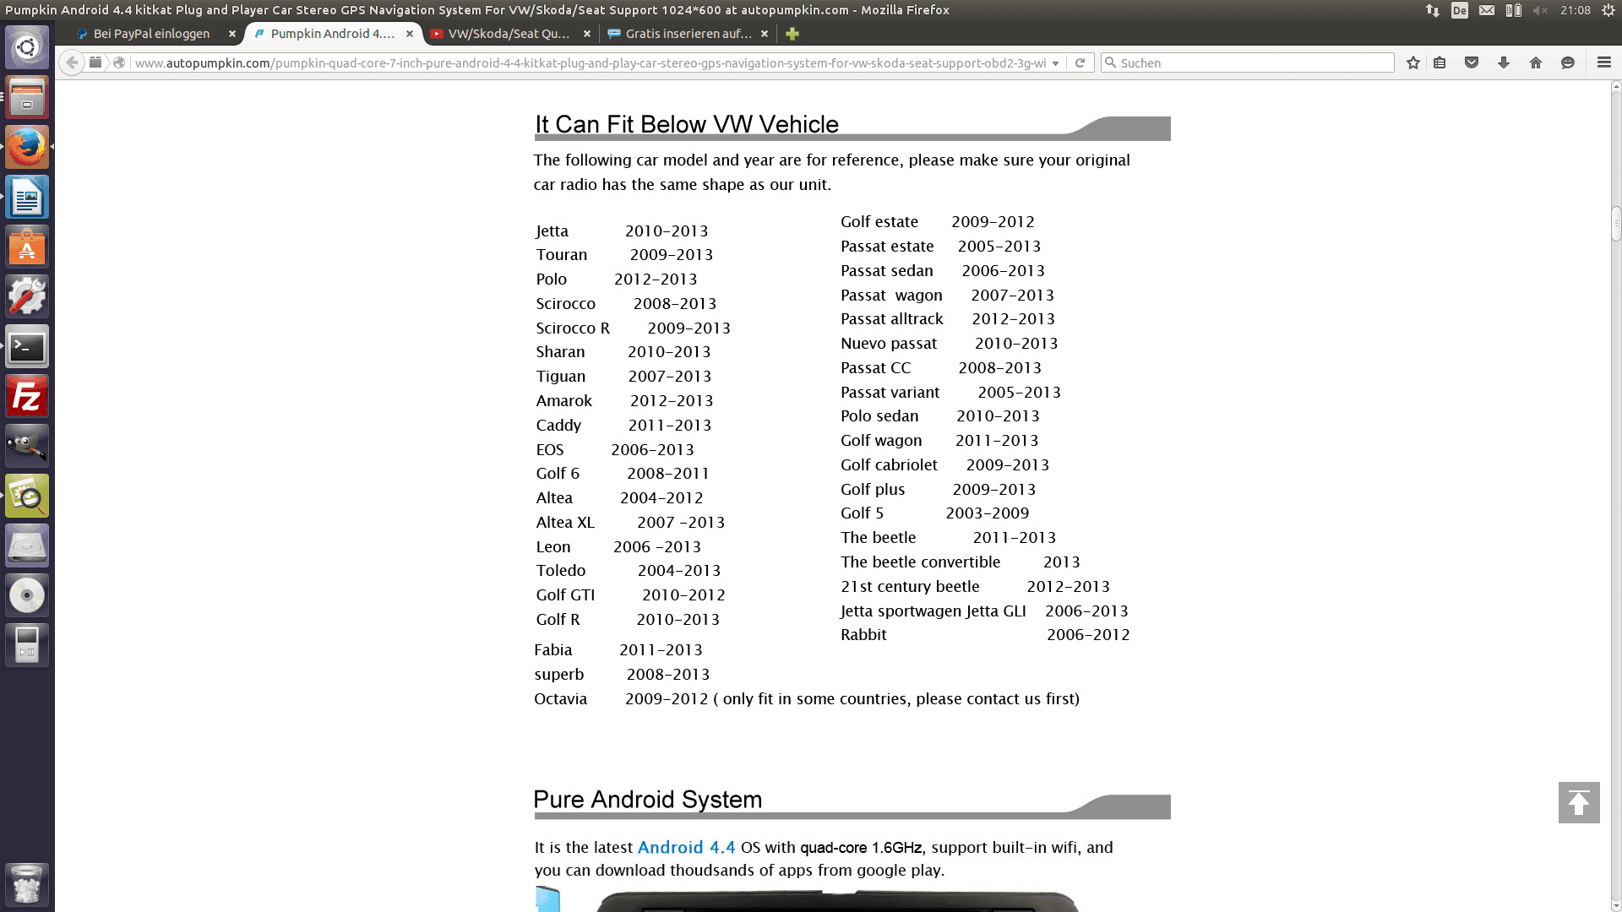The height and width of the screenshot is (912, 1622).
Task: Open GIMP from the launcher
Action: [x=27, y=446]
